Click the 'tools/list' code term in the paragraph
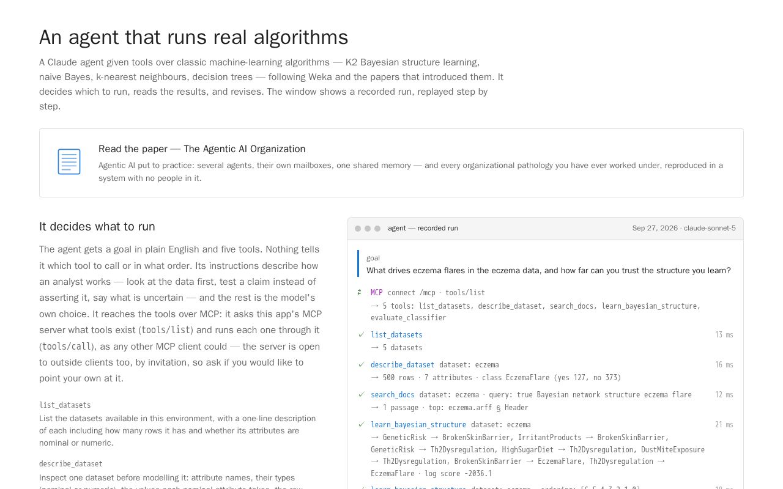 click(x=166, y=330)
